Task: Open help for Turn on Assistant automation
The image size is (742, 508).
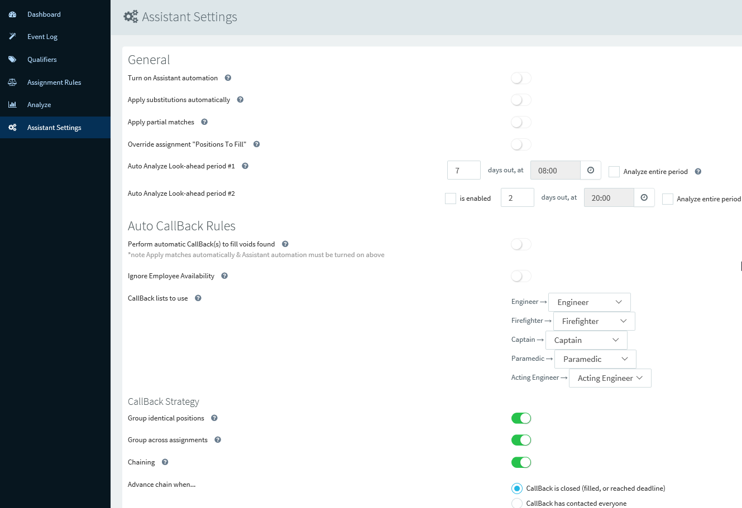Action: [228, 78]
